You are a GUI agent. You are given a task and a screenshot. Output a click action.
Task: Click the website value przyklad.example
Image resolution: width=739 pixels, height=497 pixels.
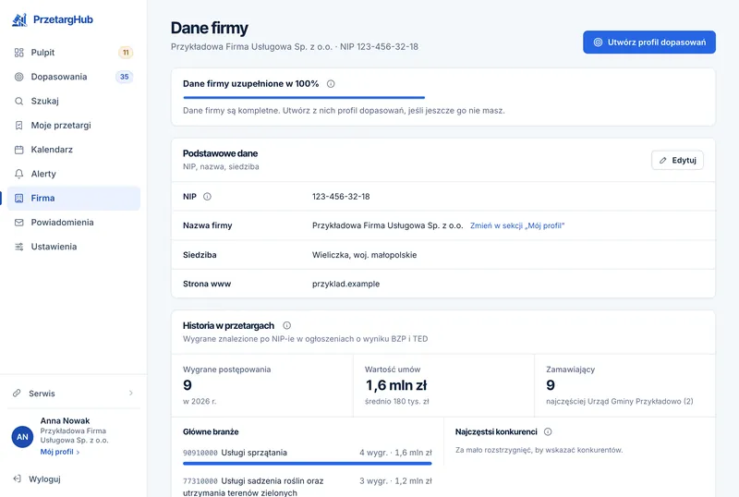tap(345, 284)
